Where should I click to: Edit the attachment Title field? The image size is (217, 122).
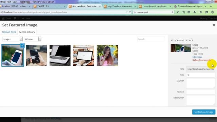pos(200,75)
